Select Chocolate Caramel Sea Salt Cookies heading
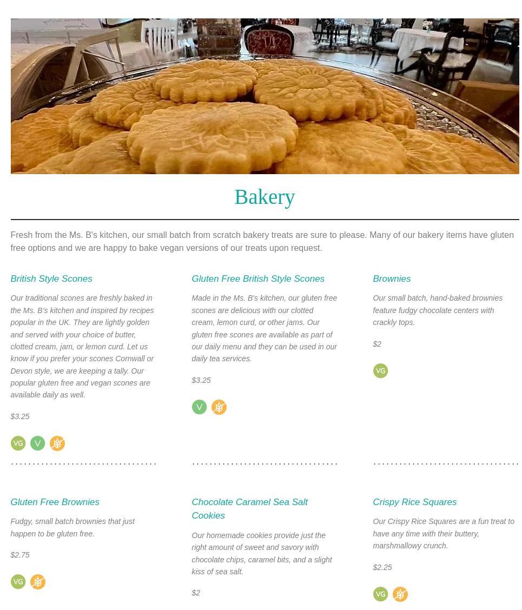Screen dimensions: 522x610 click(x=249, y=508)
